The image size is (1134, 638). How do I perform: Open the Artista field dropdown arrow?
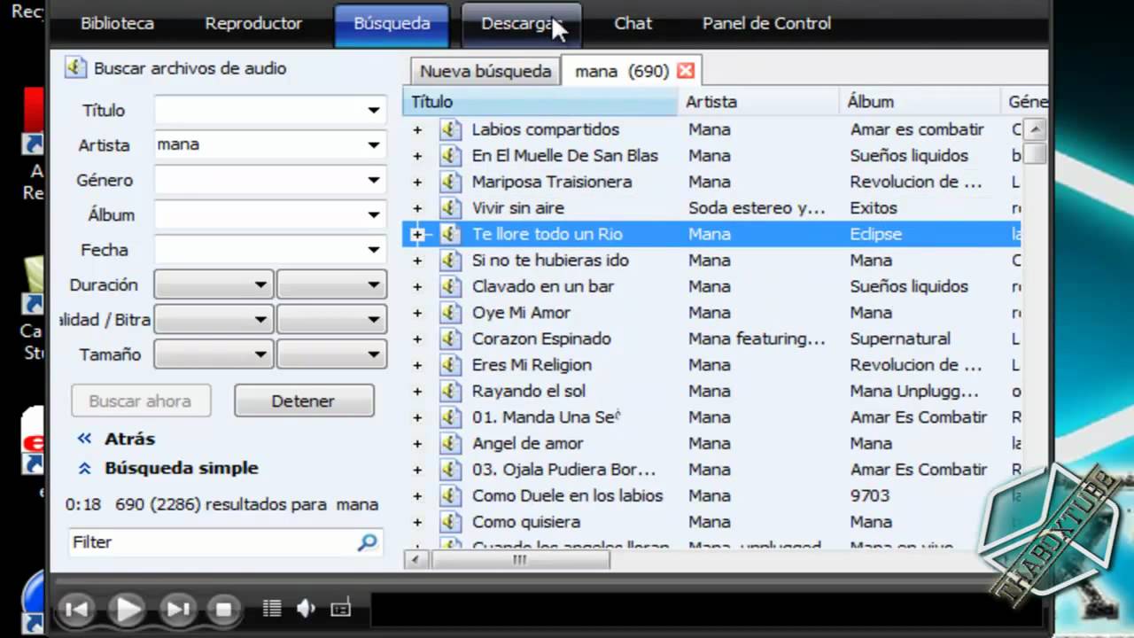(x=374, y=145)
